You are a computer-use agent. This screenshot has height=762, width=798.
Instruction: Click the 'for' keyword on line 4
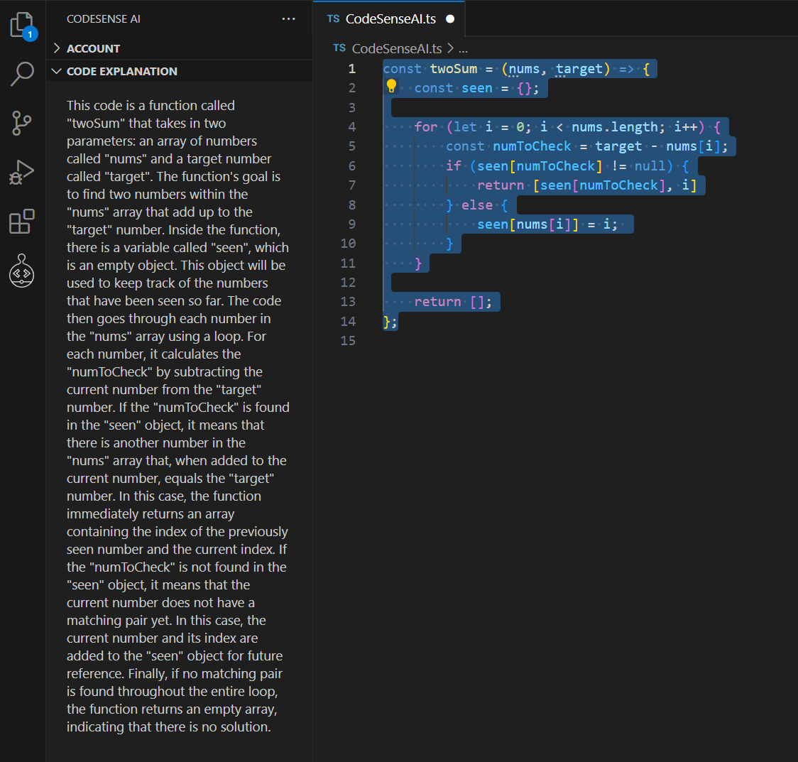[426, 126]
